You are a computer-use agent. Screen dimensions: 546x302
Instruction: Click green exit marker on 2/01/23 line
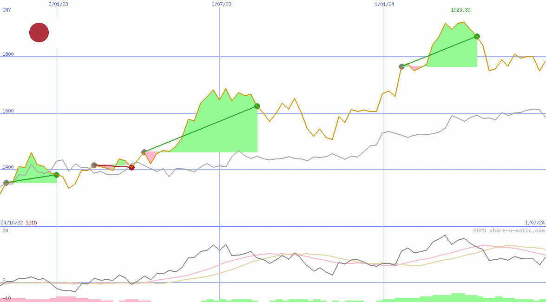(x=56, y=175)
